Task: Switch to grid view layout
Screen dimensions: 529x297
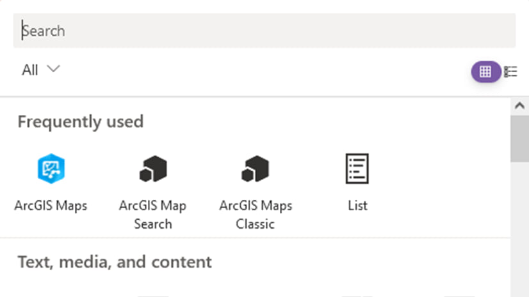Action: [485, 72]
